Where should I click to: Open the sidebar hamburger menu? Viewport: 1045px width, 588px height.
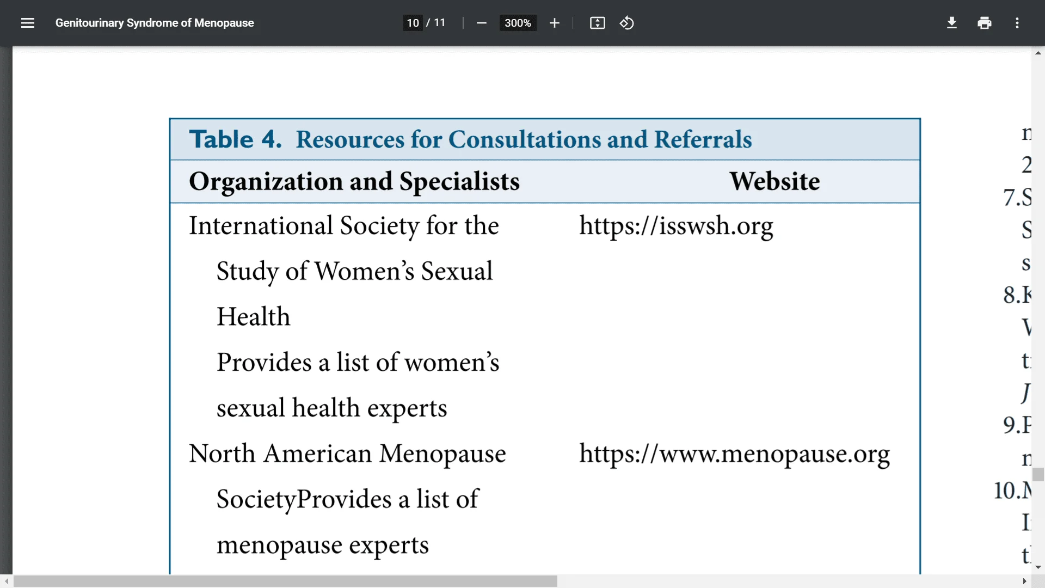(x=28, y=23)
